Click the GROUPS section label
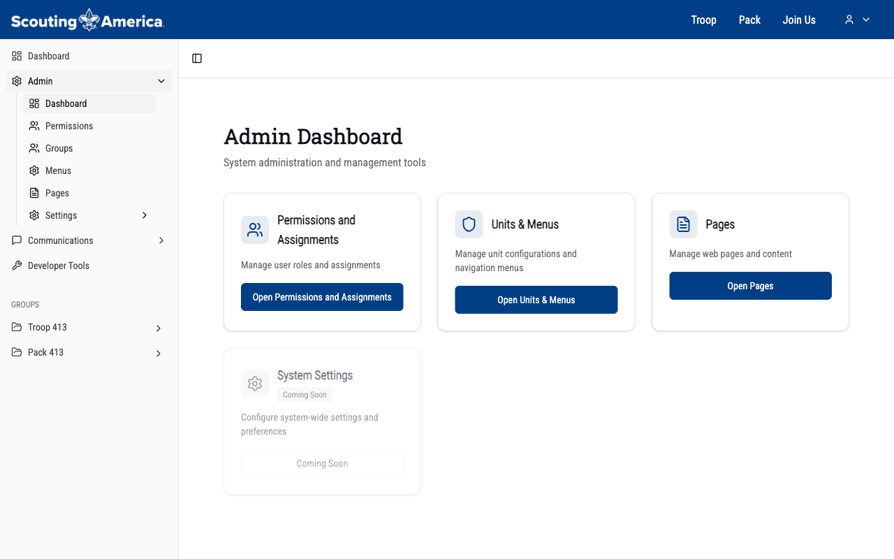This screenshot has height=559, width=894. (25, 305)
